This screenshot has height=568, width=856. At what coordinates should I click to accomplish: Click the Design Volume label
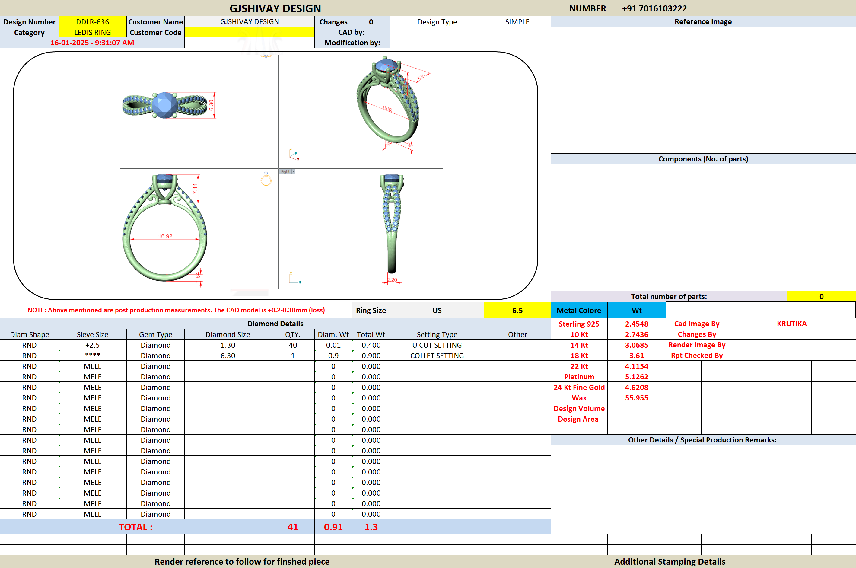579,408
